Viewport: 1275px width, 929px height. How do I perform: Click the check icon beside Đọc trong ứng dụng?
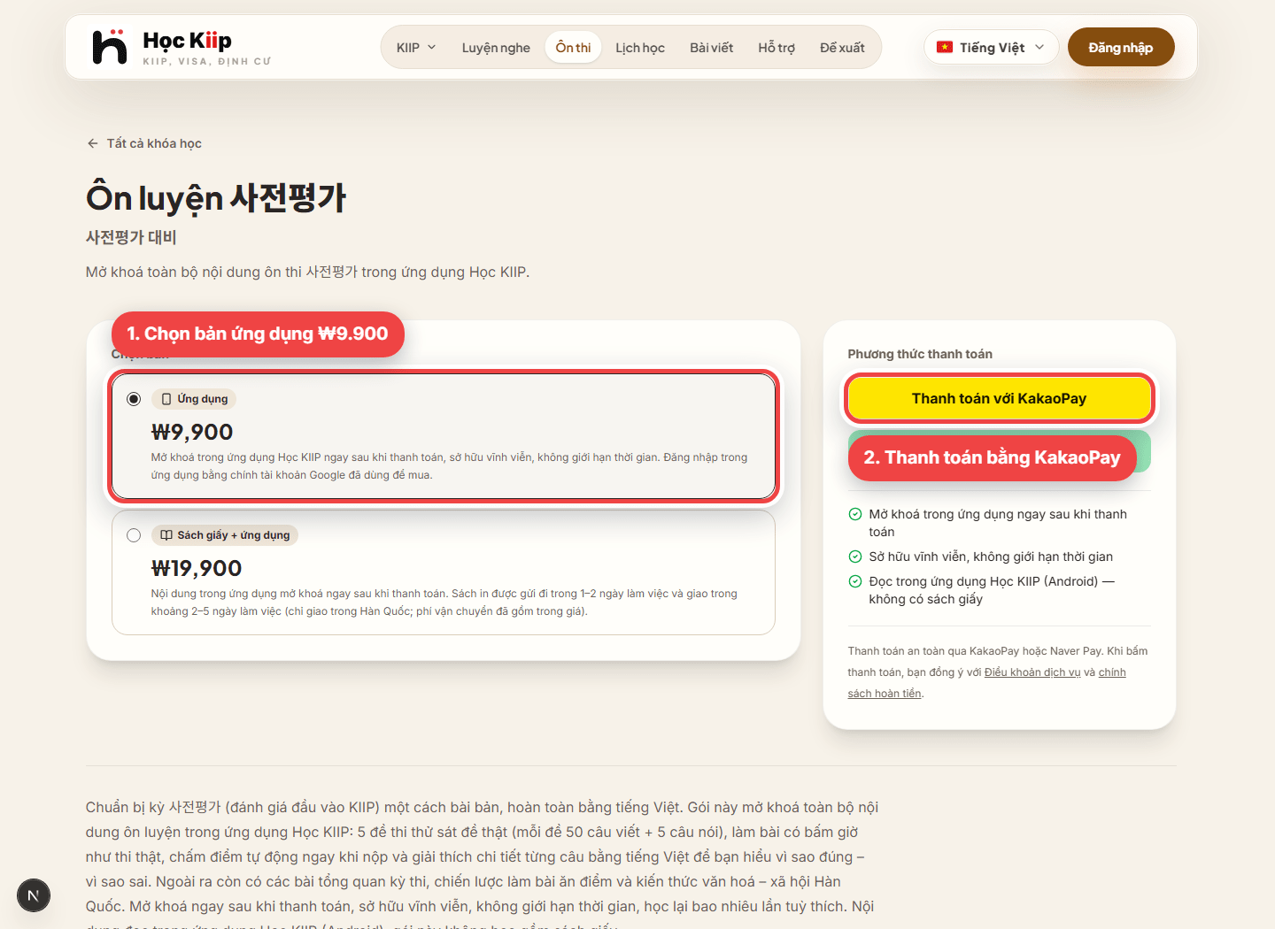coord(855,581)
